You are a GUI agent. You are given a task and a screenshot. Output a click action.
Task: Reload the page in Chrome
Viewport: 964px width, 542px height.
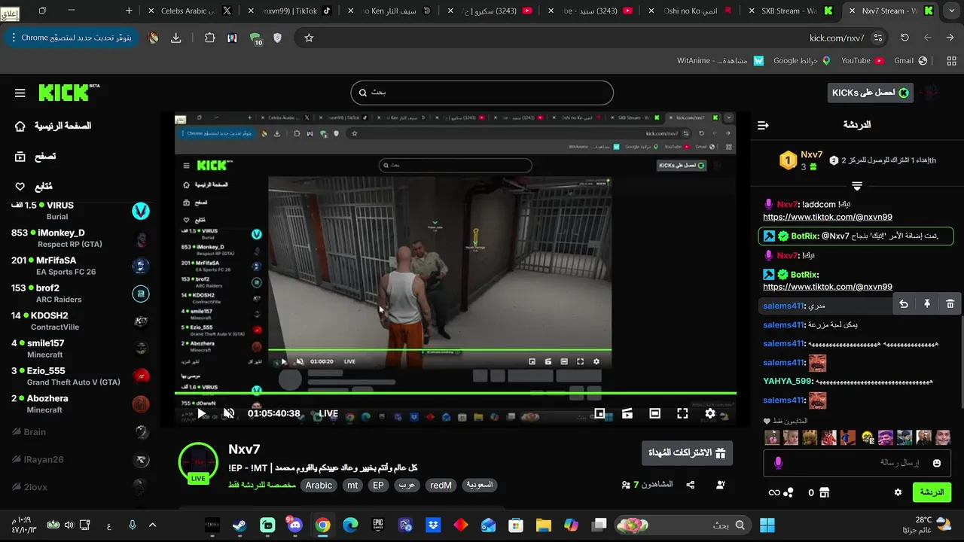click(x=905, y=38)
